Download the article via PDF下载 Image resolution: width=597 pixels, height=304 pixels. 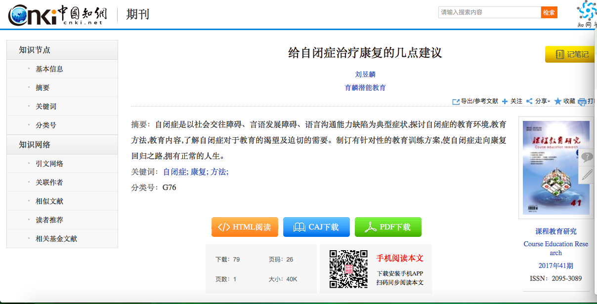(x=388, y=227)
